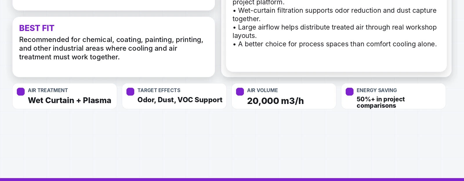The height and width of the screenshot is (181, 464).
Task: Click the Odor, Dust, VOC Support value
Action: pyautogui.click(x=180, y=100)
